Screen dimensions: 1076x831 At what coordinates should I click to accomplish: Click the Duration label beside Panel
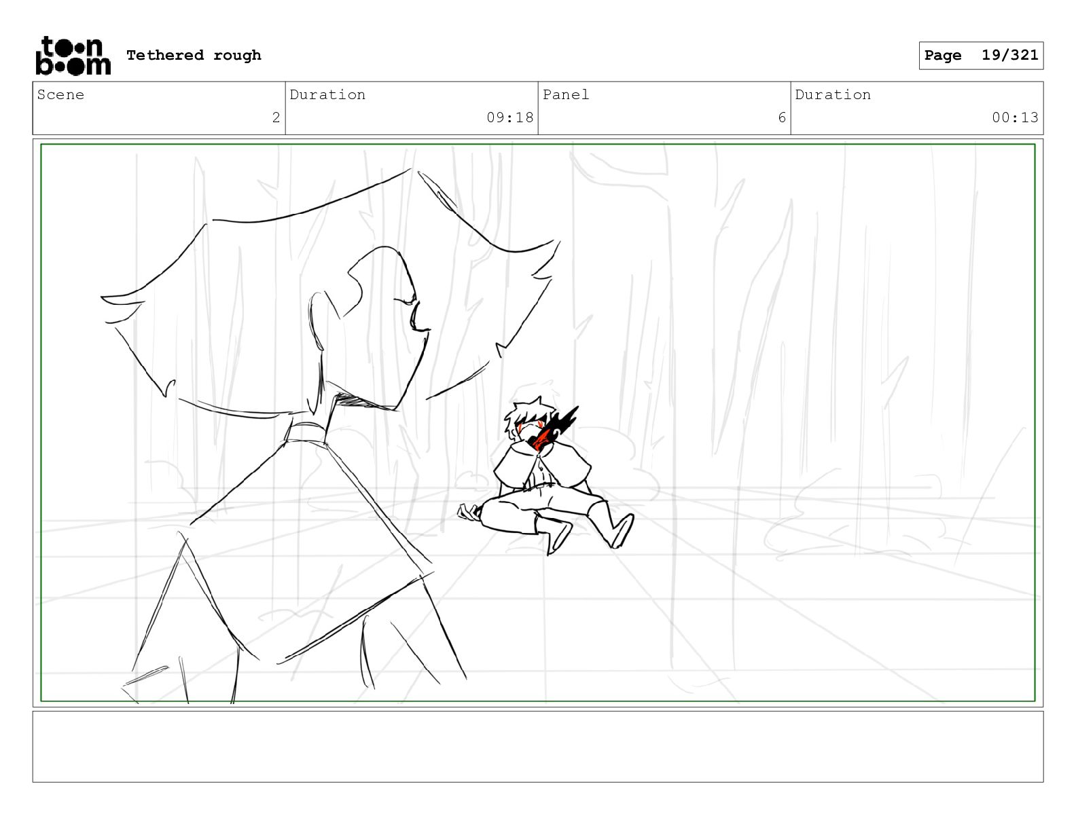pos(833,95)
